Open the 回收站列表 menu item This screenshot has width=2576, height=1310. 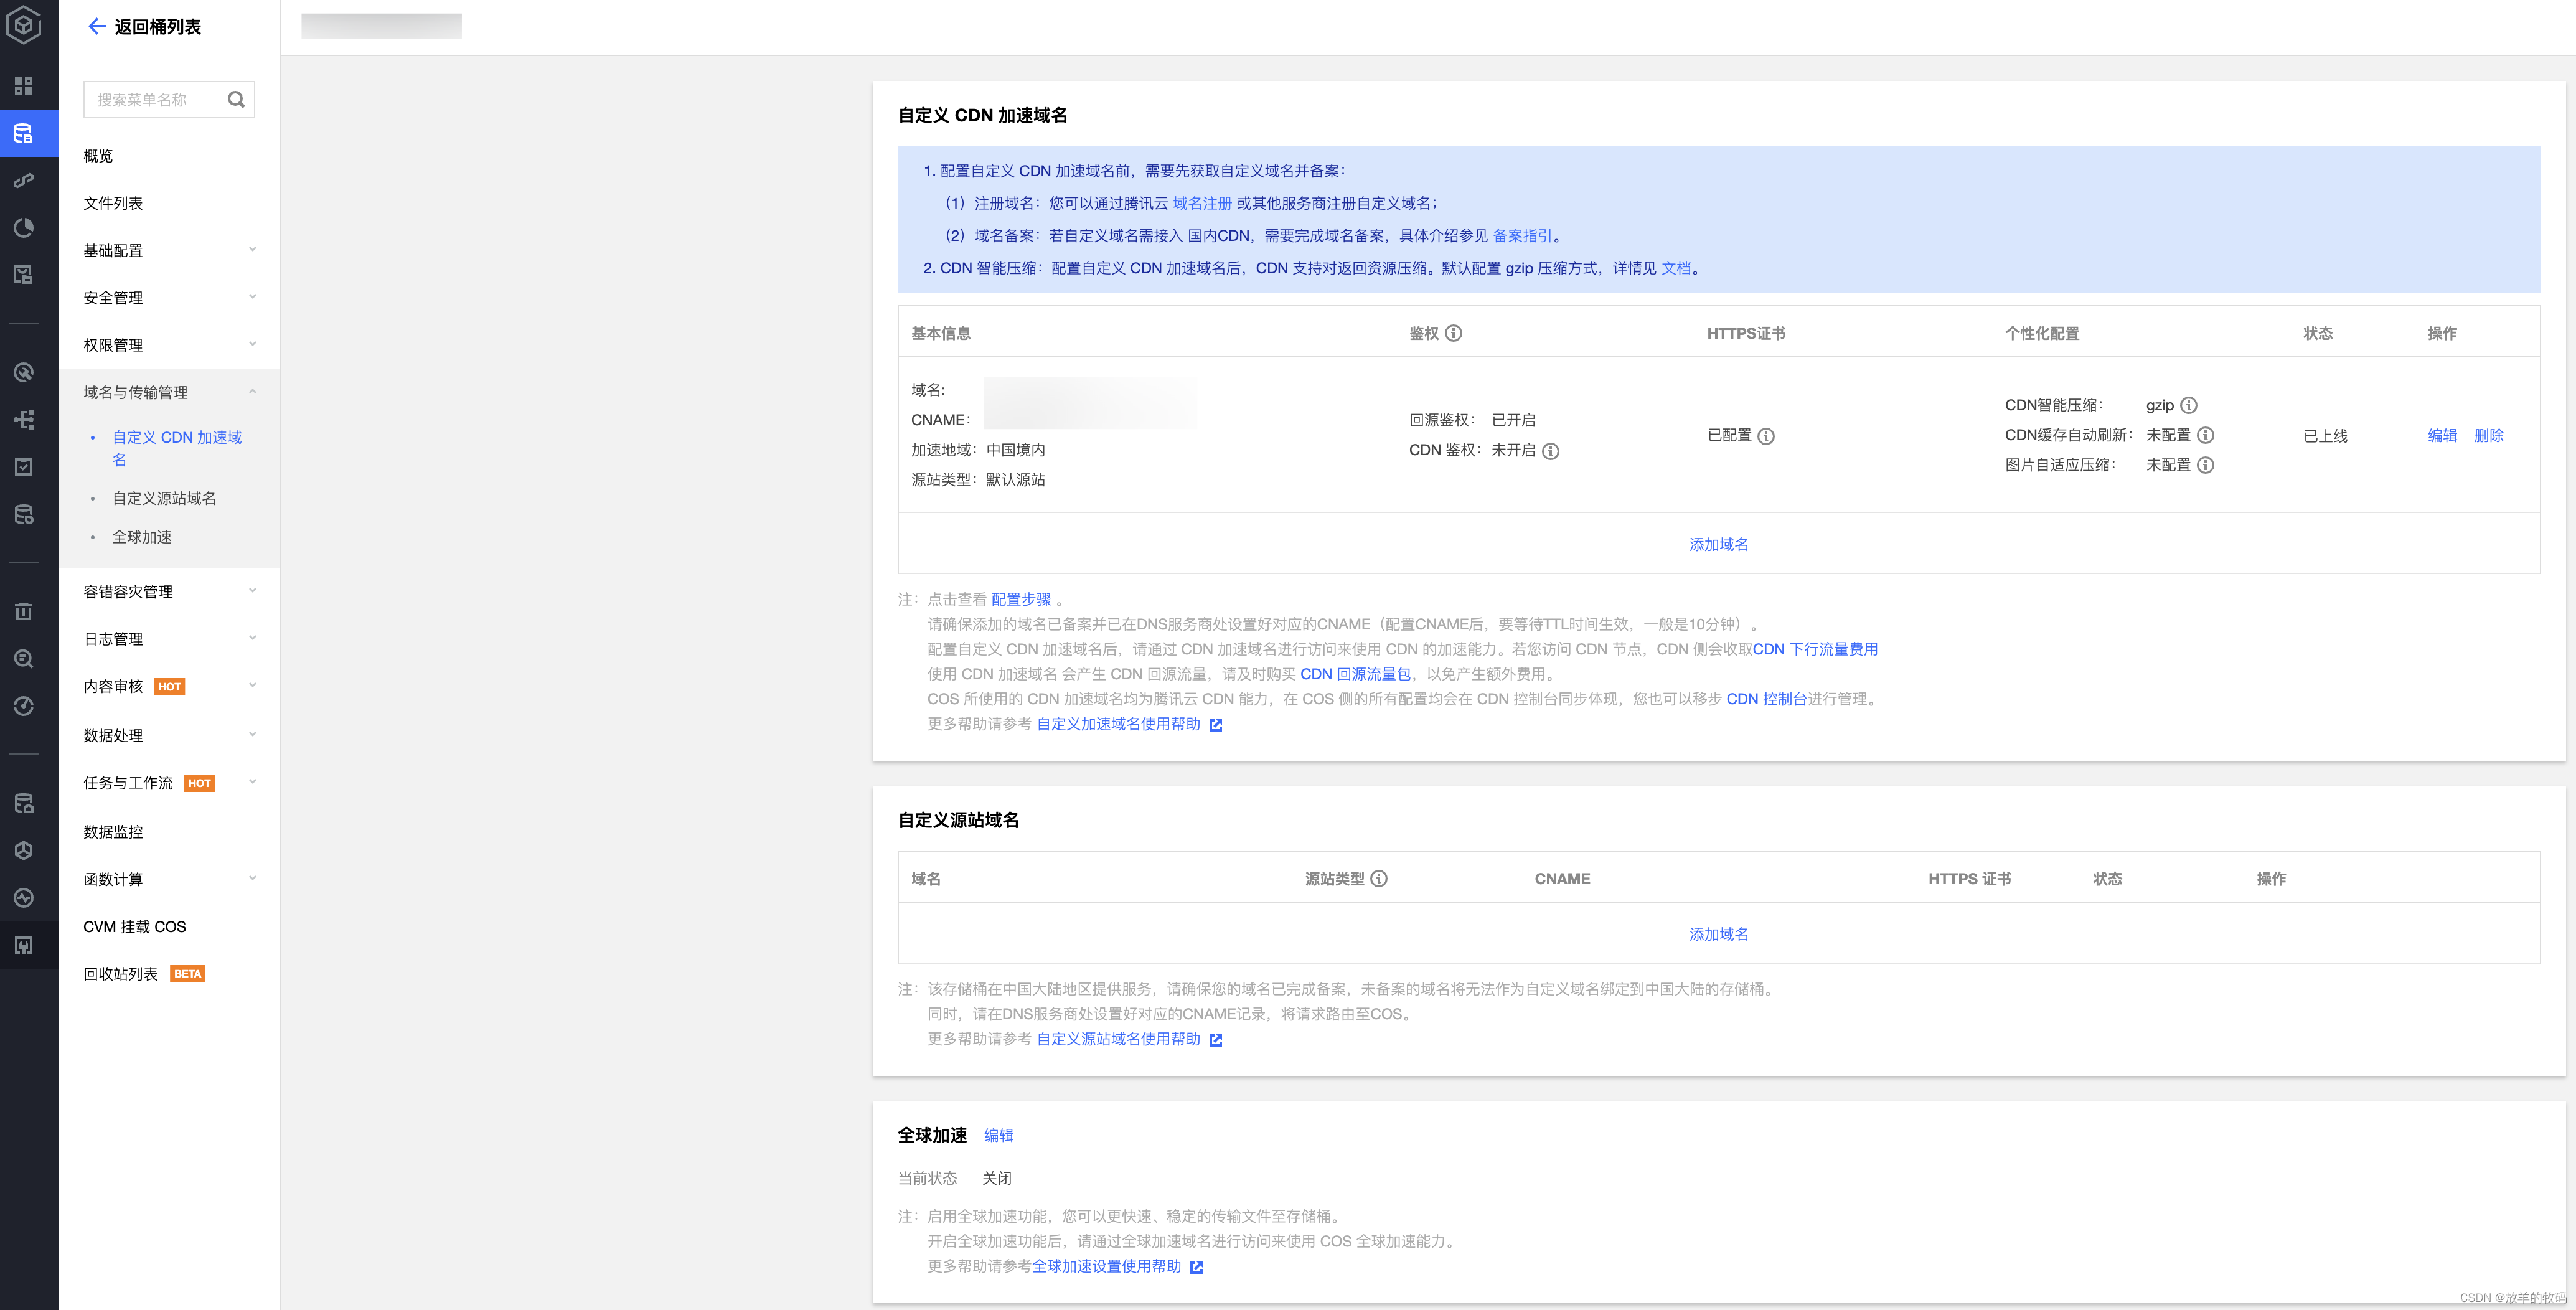[120, 974]
